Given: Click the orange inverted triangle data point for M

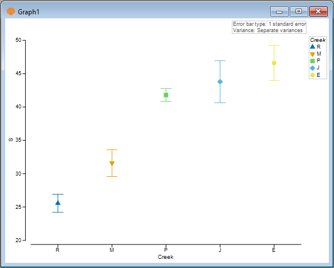Looking at the screenshot, I should (112, 164).
